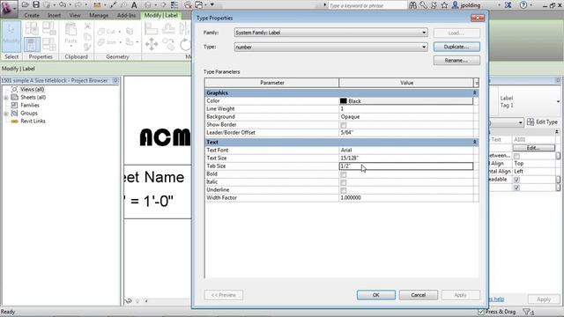This screenshot has width=564, height=317.
Task: Click the Rotate icon in ribbon
Action: [x=185, y=45]
